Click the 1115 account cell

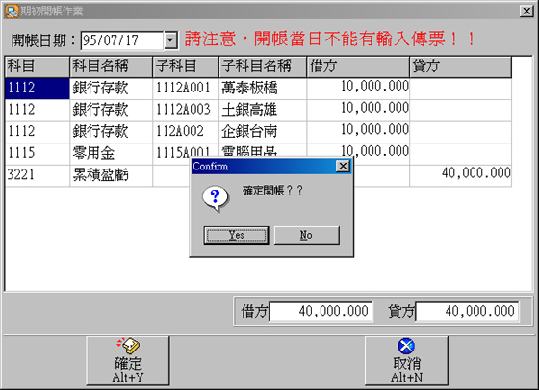(x=38, y=153)
